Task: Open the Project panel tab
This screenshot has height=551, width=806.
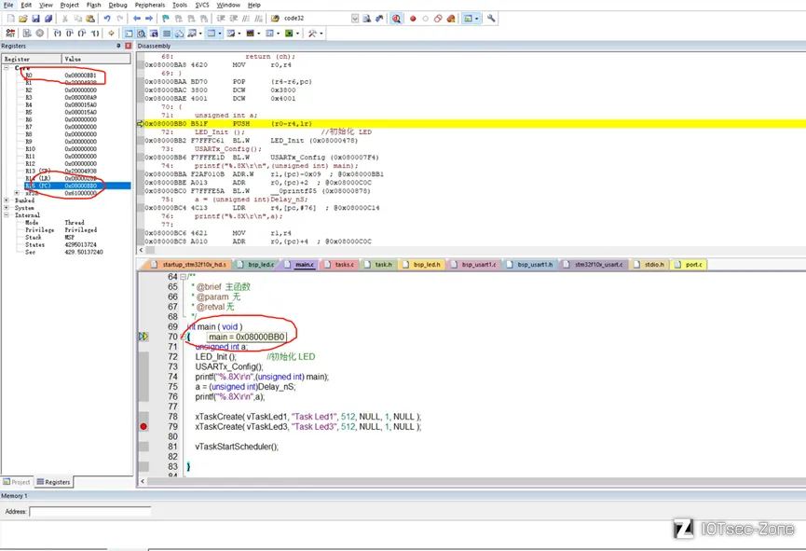Action: pyautogui.click(x=17, y=482)
